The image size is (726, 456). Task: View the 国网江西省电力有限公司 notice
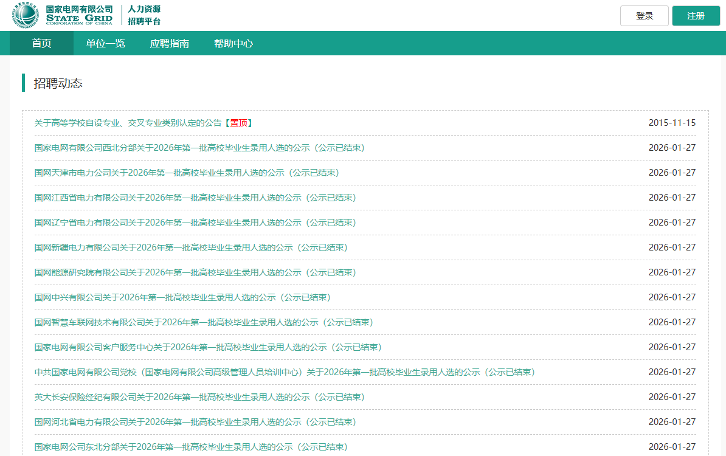tap(195, 198)
